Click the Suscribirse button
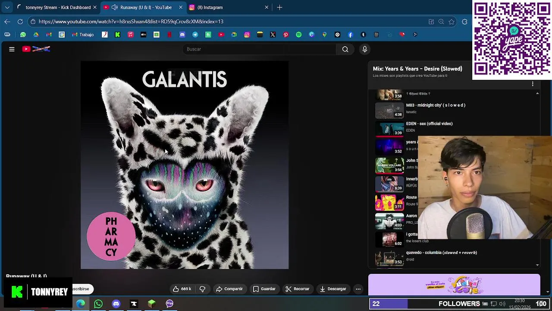 coord(82,289)
